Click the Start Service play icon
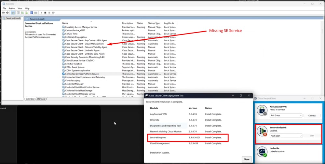Image resolution: width=325 pixels, height=164 pixels. (41, 13)
